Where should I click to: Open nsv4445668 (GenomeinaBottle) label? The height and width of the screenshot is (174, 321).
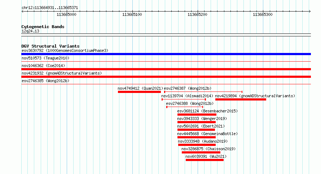pyautogui.click(x=207, y=134)
